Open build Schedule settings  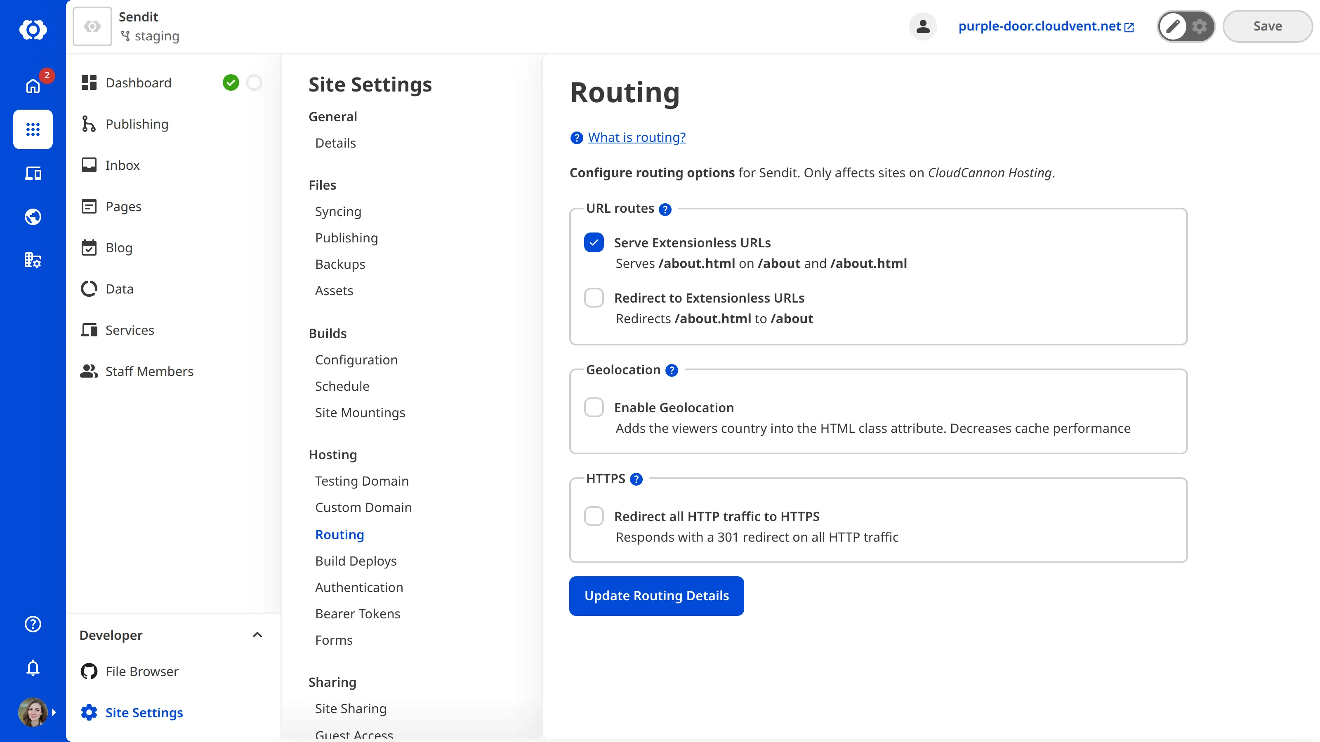point(342,386)
